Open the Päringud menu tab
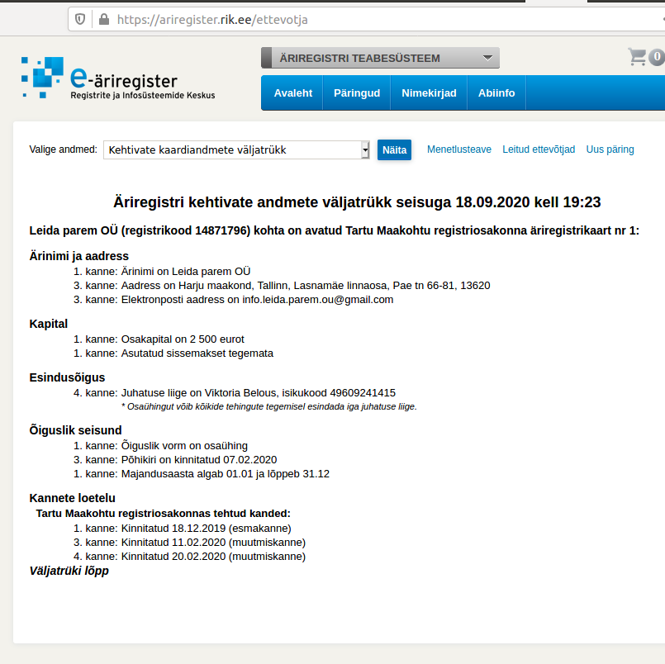The image size is (665, 664). pos(357,92)
